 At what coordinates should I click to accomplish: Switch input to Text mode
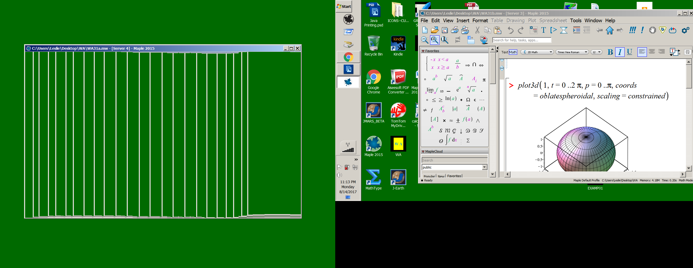[x=505, y=52]
